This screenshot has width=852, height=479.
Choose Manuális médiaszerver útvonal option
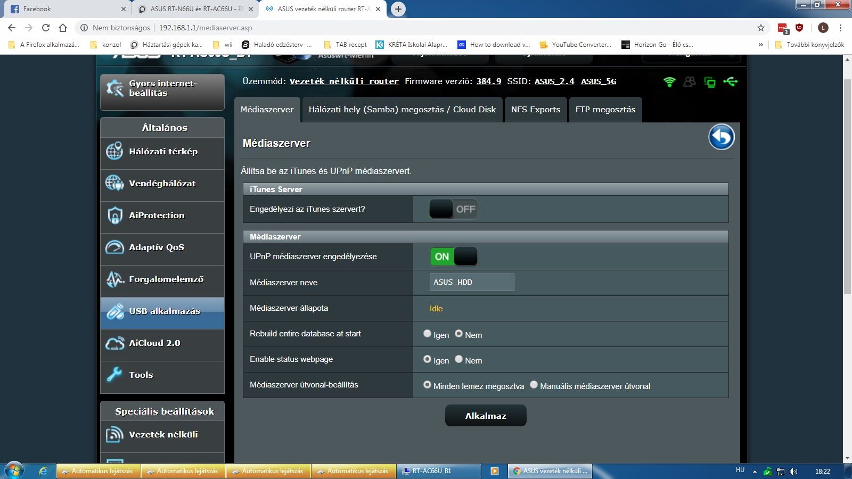click(x=534, y=385)
